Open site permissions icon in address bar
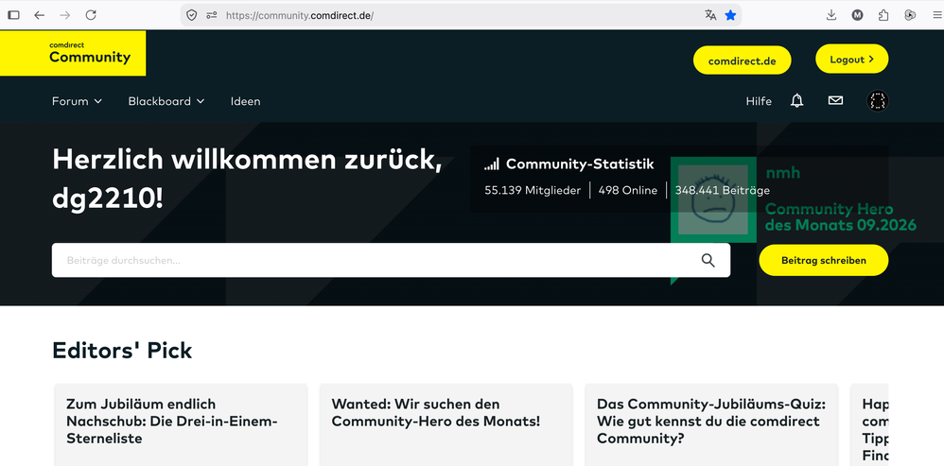 [x=211, y=15]
